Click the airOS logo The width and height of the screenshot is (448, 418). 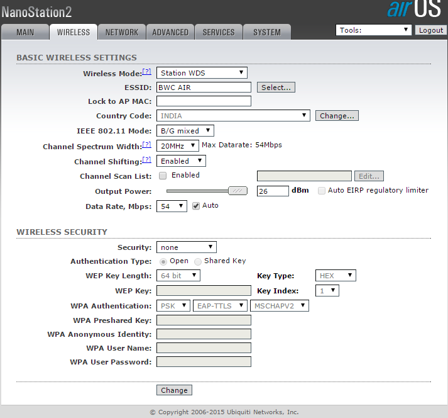[414, 9]
